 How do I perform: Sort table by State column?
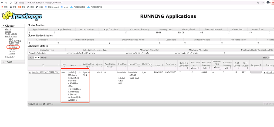159,65
